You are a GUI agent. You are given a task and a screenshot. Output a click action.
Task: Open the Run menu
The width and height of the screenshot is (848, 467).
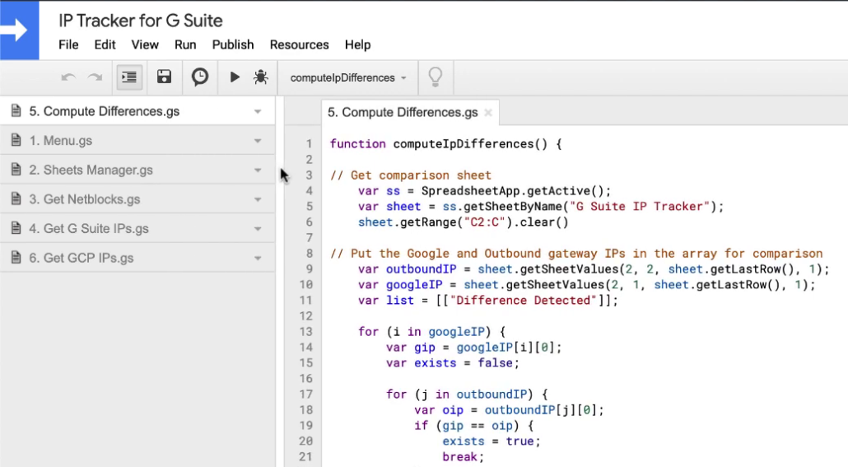185,45
